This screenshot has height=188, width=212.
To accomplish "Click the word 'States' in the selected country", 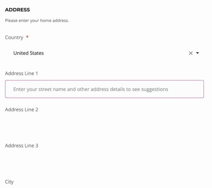I will point(37,53).
